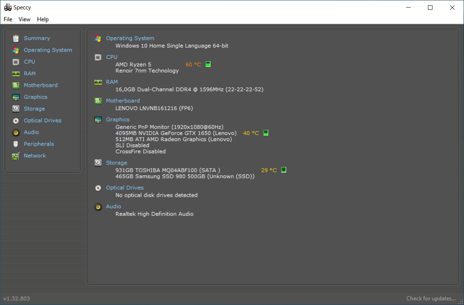This screenshot has width=464, height=305.
Task: Show the CPU details section
Action: (x=29, y=62)
